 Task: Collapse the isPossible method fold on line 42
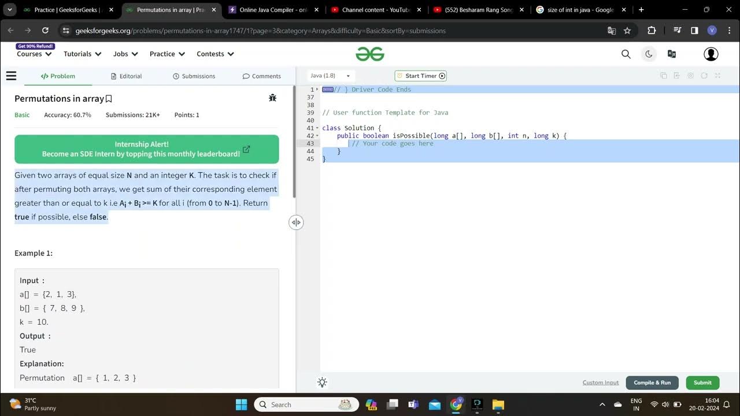click(x=317, y=136)
